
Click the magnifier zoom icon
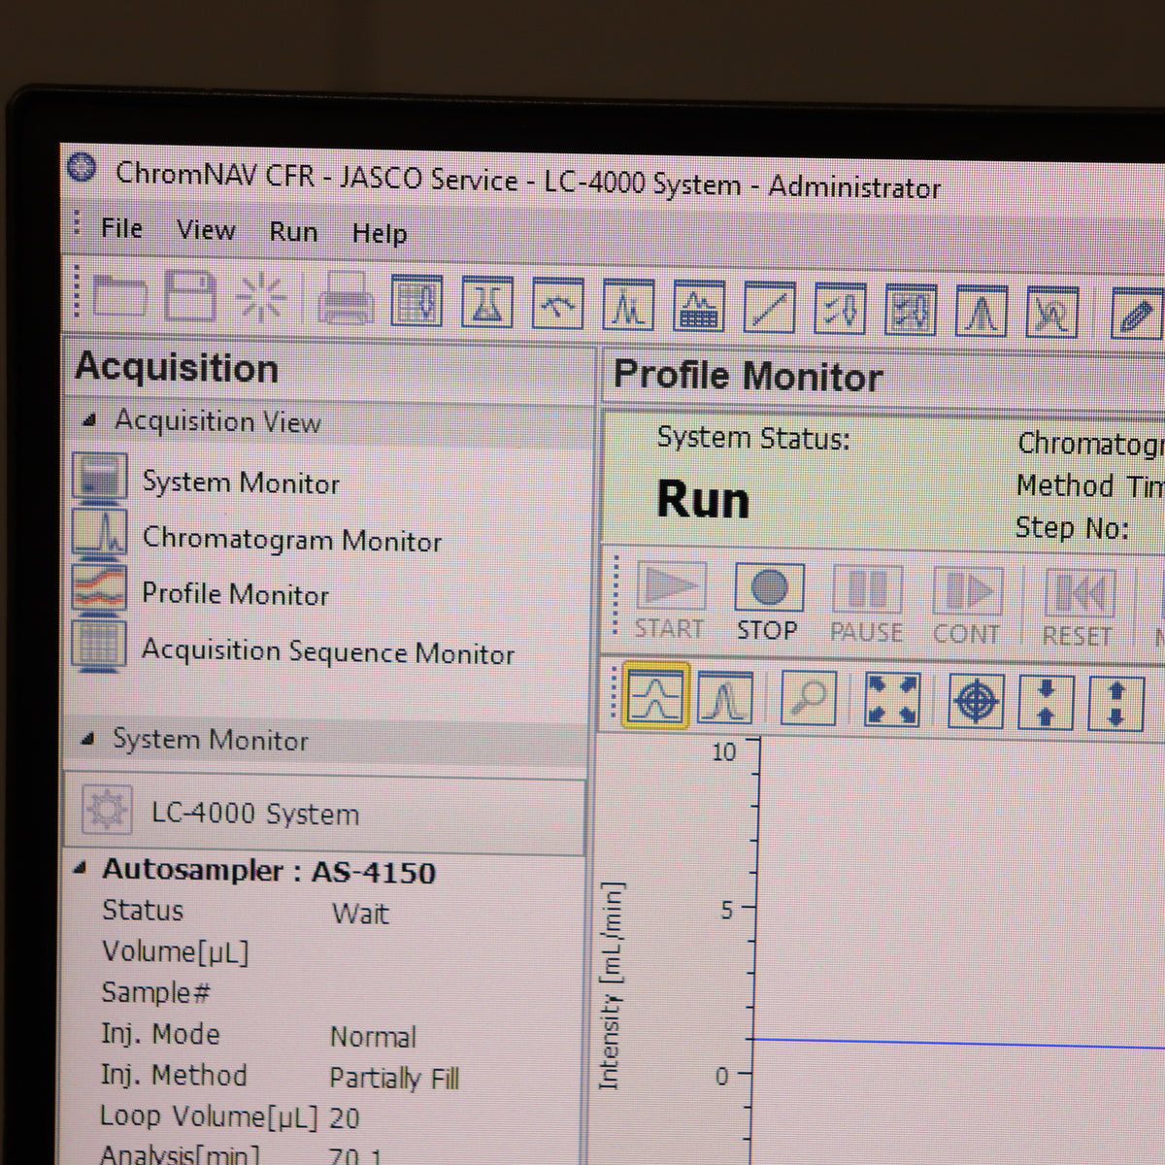pyautogui.click(x=808, y=697)
